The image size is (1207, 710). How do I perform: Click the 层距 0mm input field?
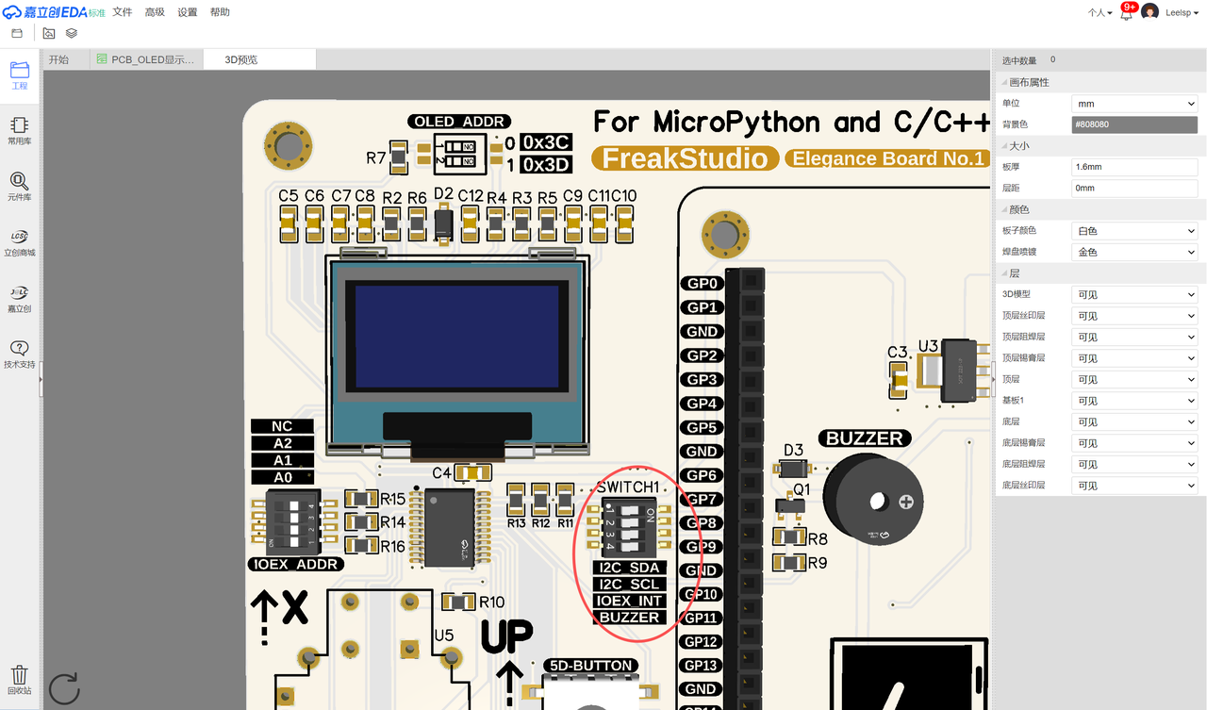pos(1134,188)
